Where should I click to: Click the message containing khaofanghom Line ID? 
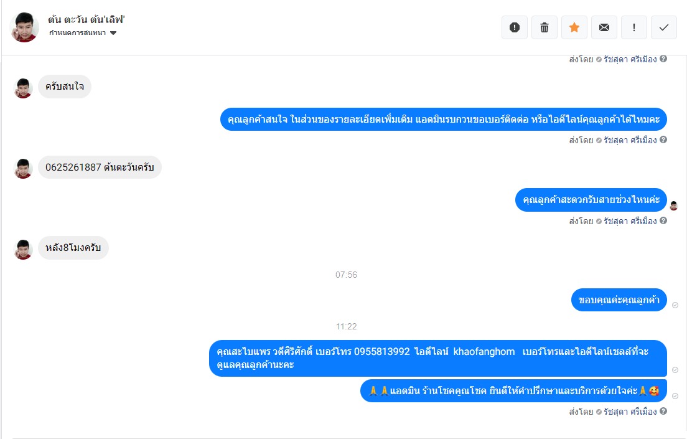coord(437,358)
